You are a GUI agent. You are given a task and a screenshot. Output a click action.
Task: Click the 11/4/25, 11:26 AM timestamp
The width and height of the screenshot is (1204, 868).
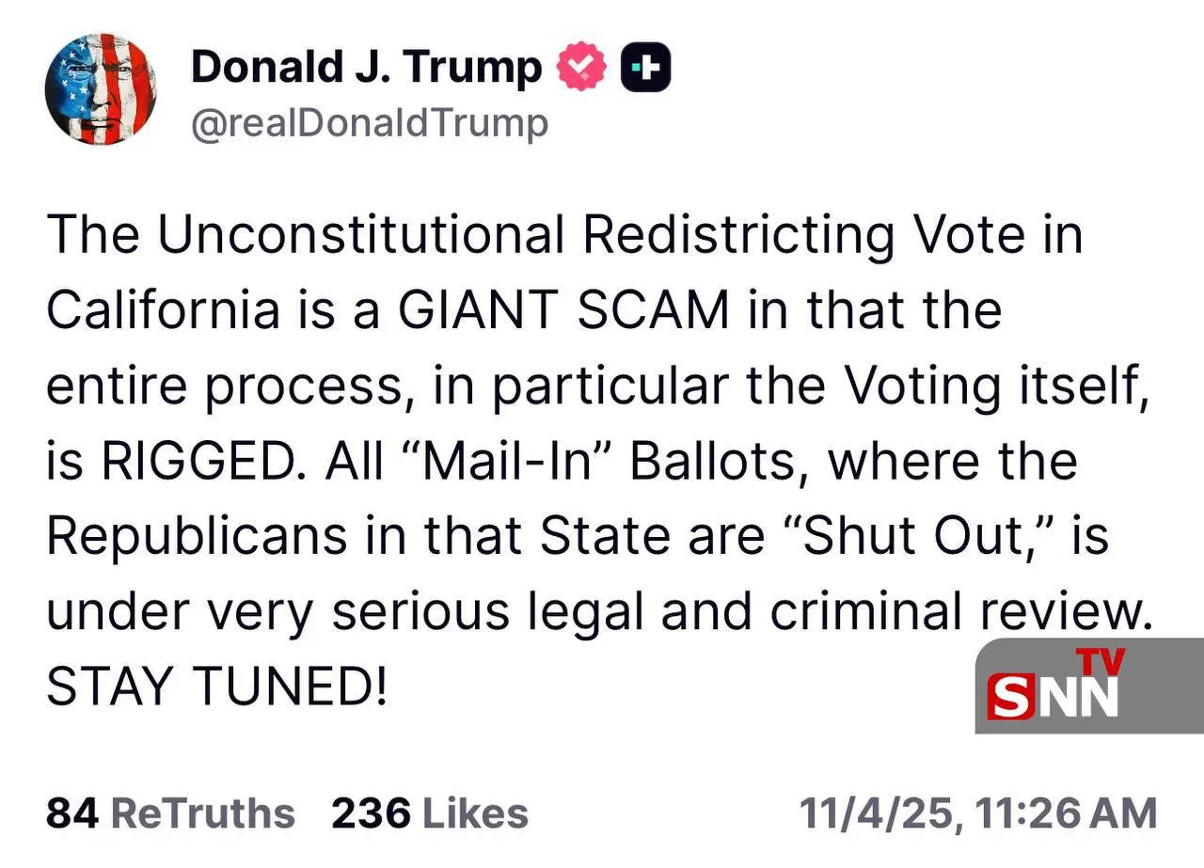click(x=978, y=813)
